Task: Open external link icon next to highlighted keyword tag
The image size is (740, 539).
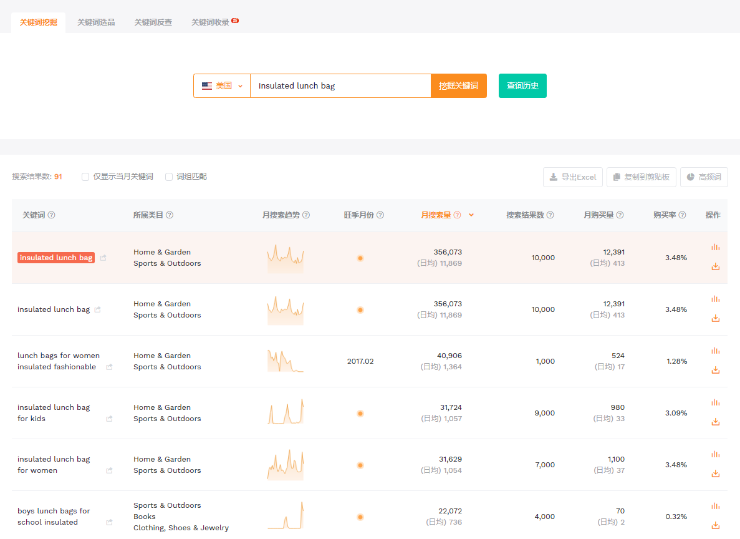Action: click(x=103, y=258)
